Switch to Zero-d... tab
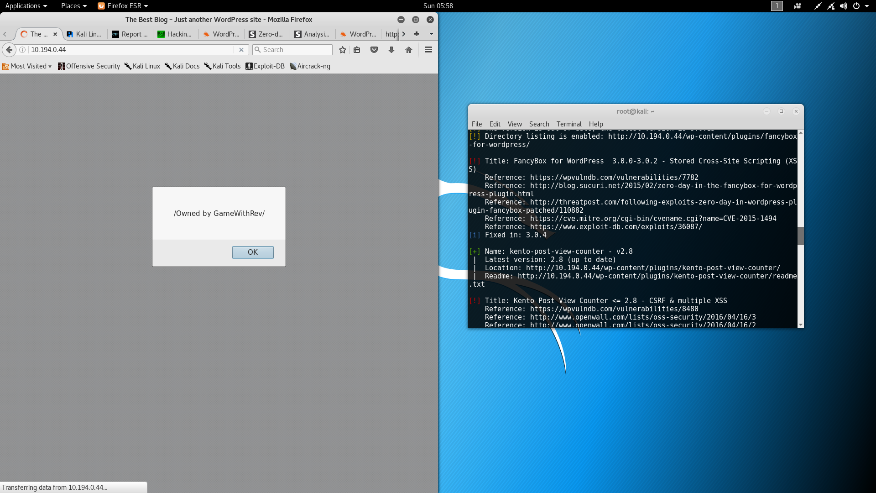 267,34
